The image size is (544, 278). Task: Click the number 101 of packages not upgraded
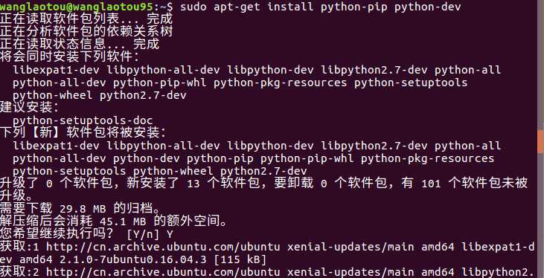431,184
